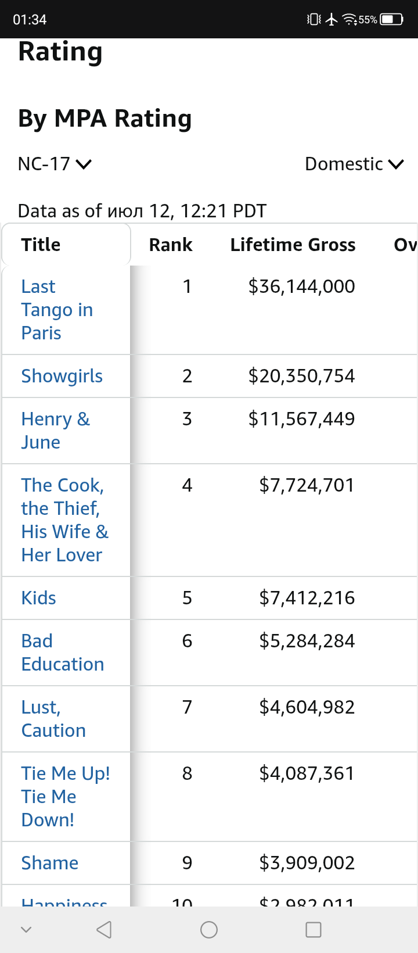Screen dimensions: 418x953
Task: Open the Showgirls movie link
Action: point(62,376)
